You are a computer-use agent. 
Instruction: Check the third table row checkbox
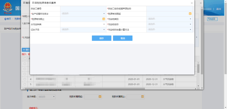coord(25,74)
